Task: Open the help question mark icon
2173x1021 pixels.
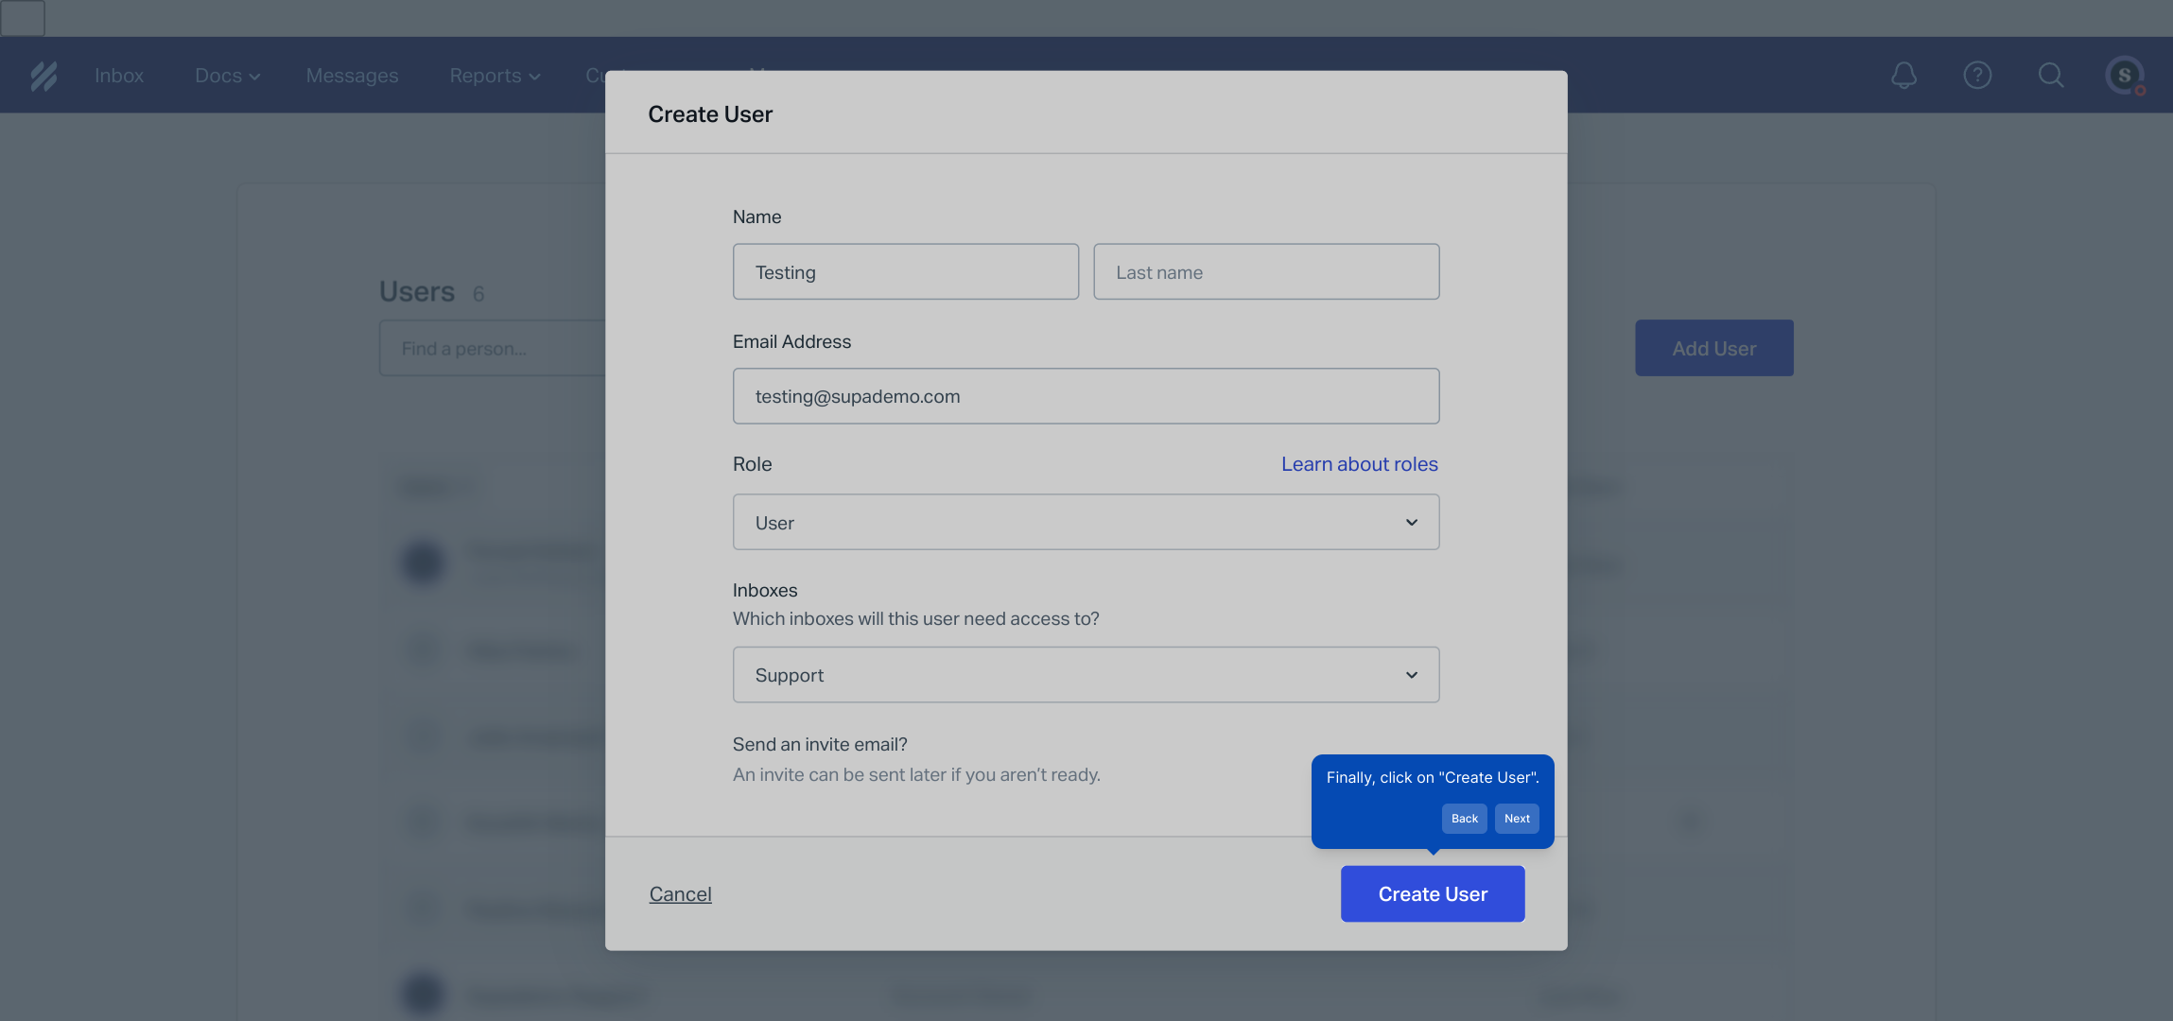Action: (1977, 76)
